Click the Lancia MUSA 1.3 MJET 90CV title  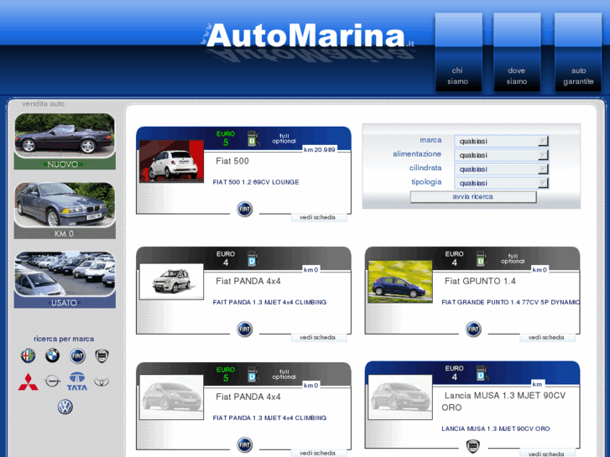point(503,402)
